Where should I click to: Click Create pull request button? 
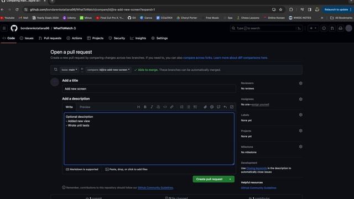point(209,179)
